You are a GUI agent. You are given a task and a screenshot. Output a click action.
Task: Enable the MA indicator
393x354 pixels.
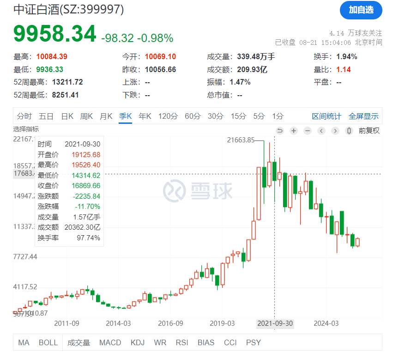point(24,342)
